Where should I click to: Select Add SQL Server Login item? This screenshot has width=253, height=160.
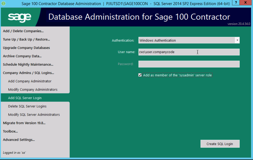pyautogui.click(x=25, y=98)
